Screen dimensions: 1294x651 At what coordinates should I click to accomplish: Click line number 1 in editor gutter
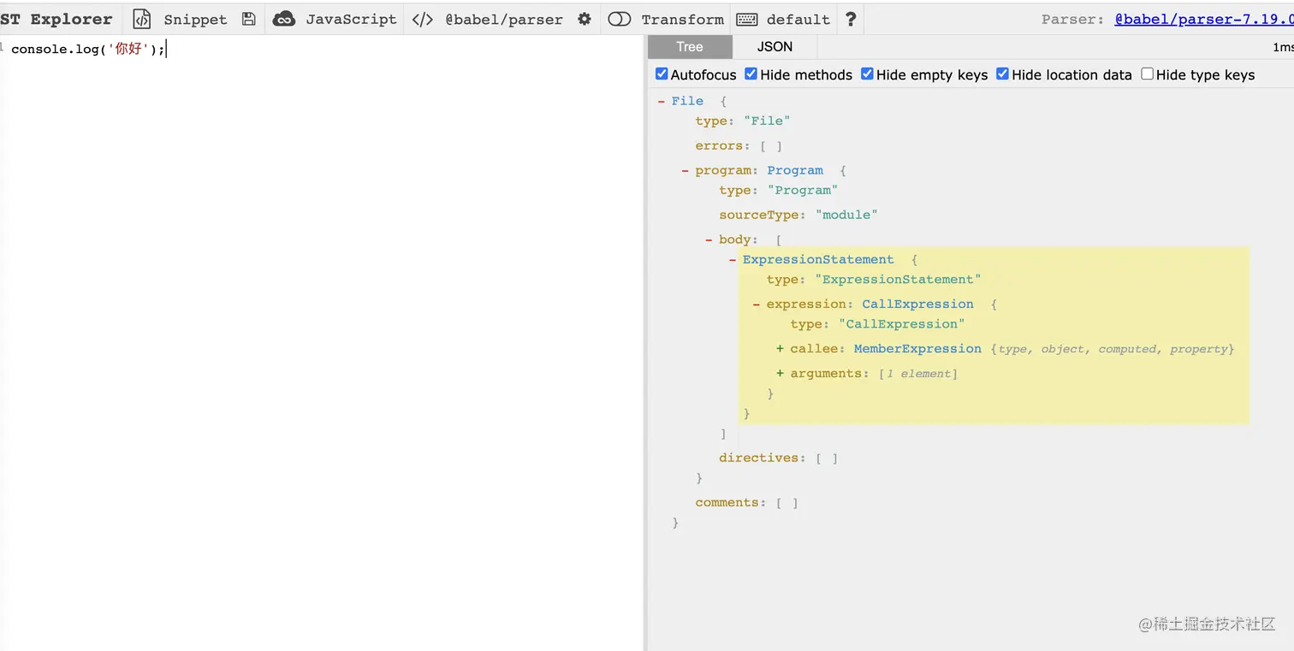point(3,48)
